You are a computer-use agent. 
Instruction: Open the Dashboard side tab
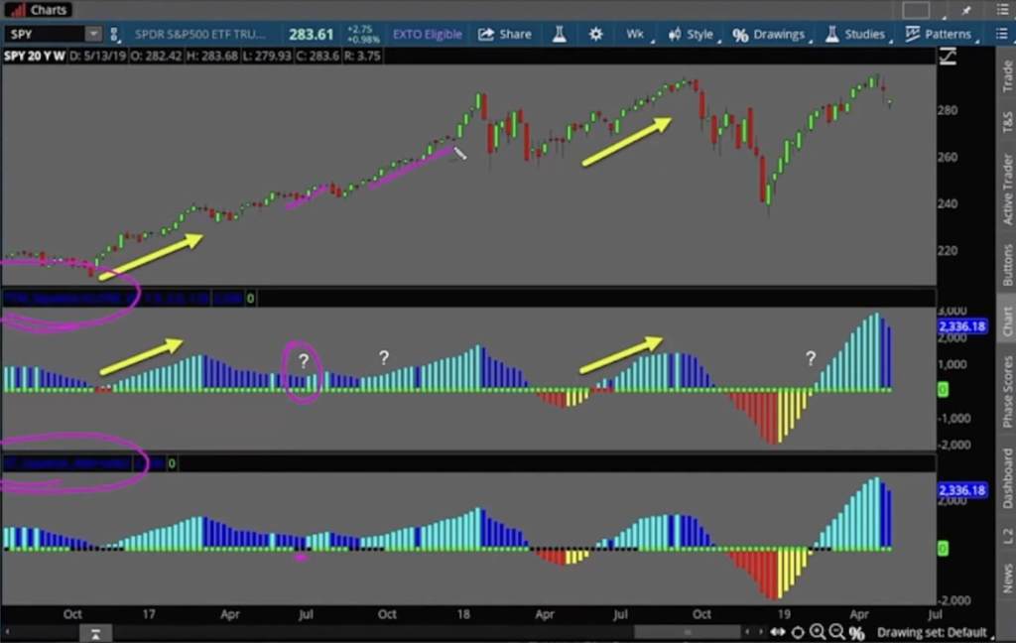pyautogui.click(x=1006, y=478)
